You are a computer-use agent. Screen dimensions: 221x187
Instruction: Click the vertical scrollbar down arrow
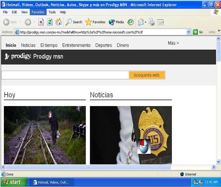[x=218, y=162]
